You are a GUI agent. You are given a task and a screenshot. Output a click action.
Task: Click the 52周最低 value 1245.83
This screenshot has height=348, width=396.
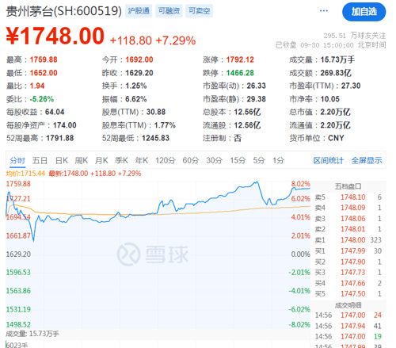tap(155, 138)
